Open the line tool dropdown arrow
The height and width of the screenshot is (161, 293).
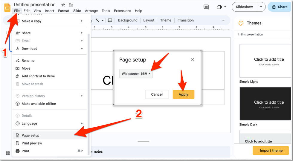point(103,20)
